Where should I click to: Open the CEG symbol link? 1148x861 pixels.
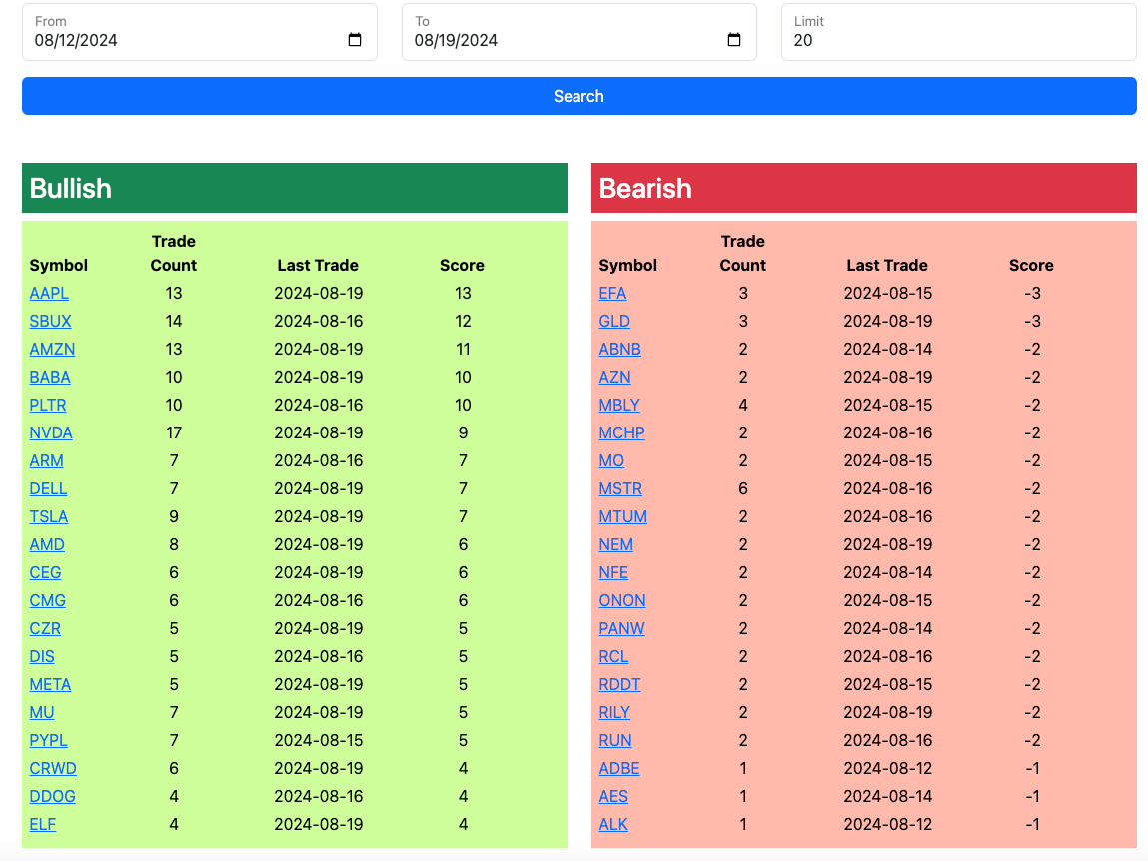coord(45,572)
